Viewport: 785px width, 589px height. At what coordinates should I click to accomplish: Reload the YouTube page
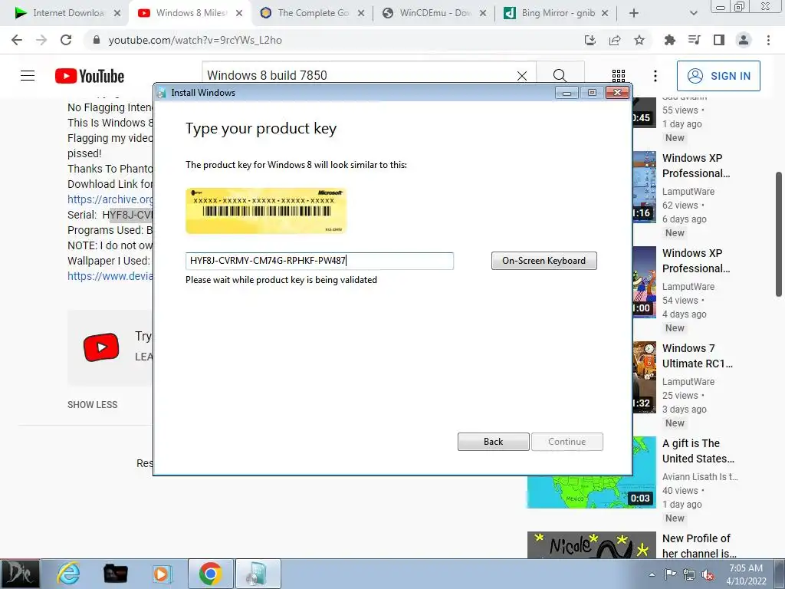(66, 40)
